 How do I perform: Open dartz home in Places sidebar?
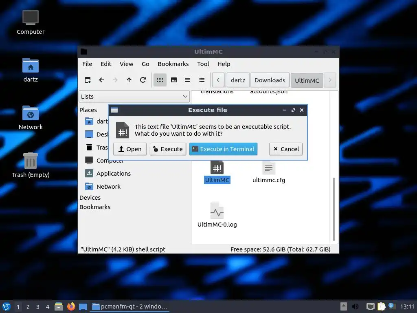pos(96,121)
